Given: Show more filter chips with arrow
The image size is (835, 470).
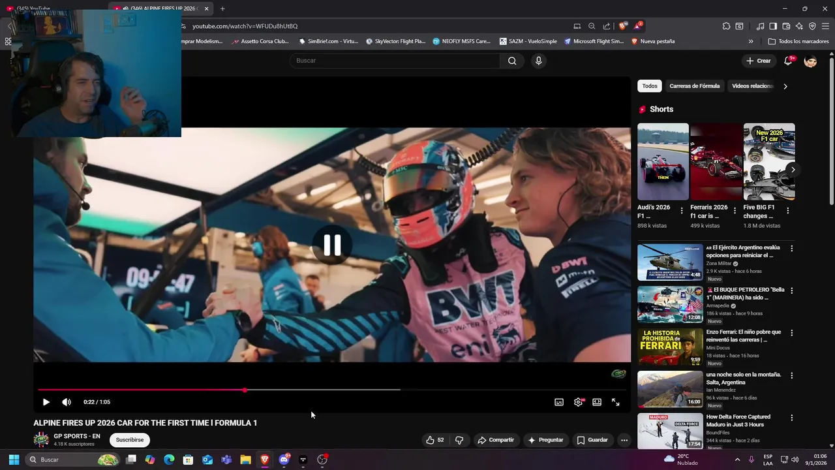Looking at the screenshot, I should (x=785, y=86).
